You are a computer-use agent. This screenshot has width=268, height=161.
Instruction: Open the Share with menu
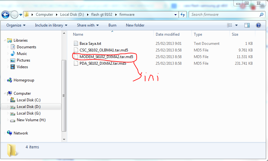88,25
